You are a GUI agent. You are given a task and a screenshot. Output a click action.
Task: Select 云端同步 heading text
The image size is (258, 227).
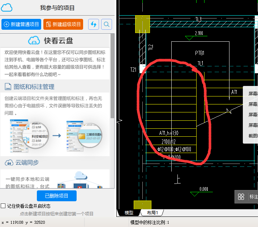(27, 162)
